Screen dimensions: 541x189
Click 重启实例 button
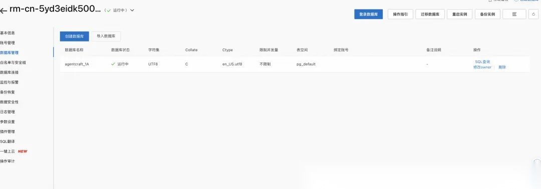459,14
